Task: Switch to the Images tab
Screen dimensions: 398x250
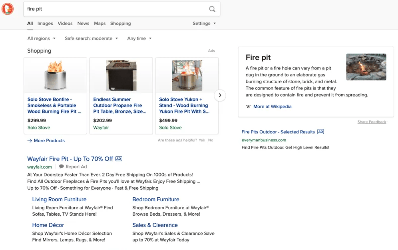Action: click(x=45, y=23)
